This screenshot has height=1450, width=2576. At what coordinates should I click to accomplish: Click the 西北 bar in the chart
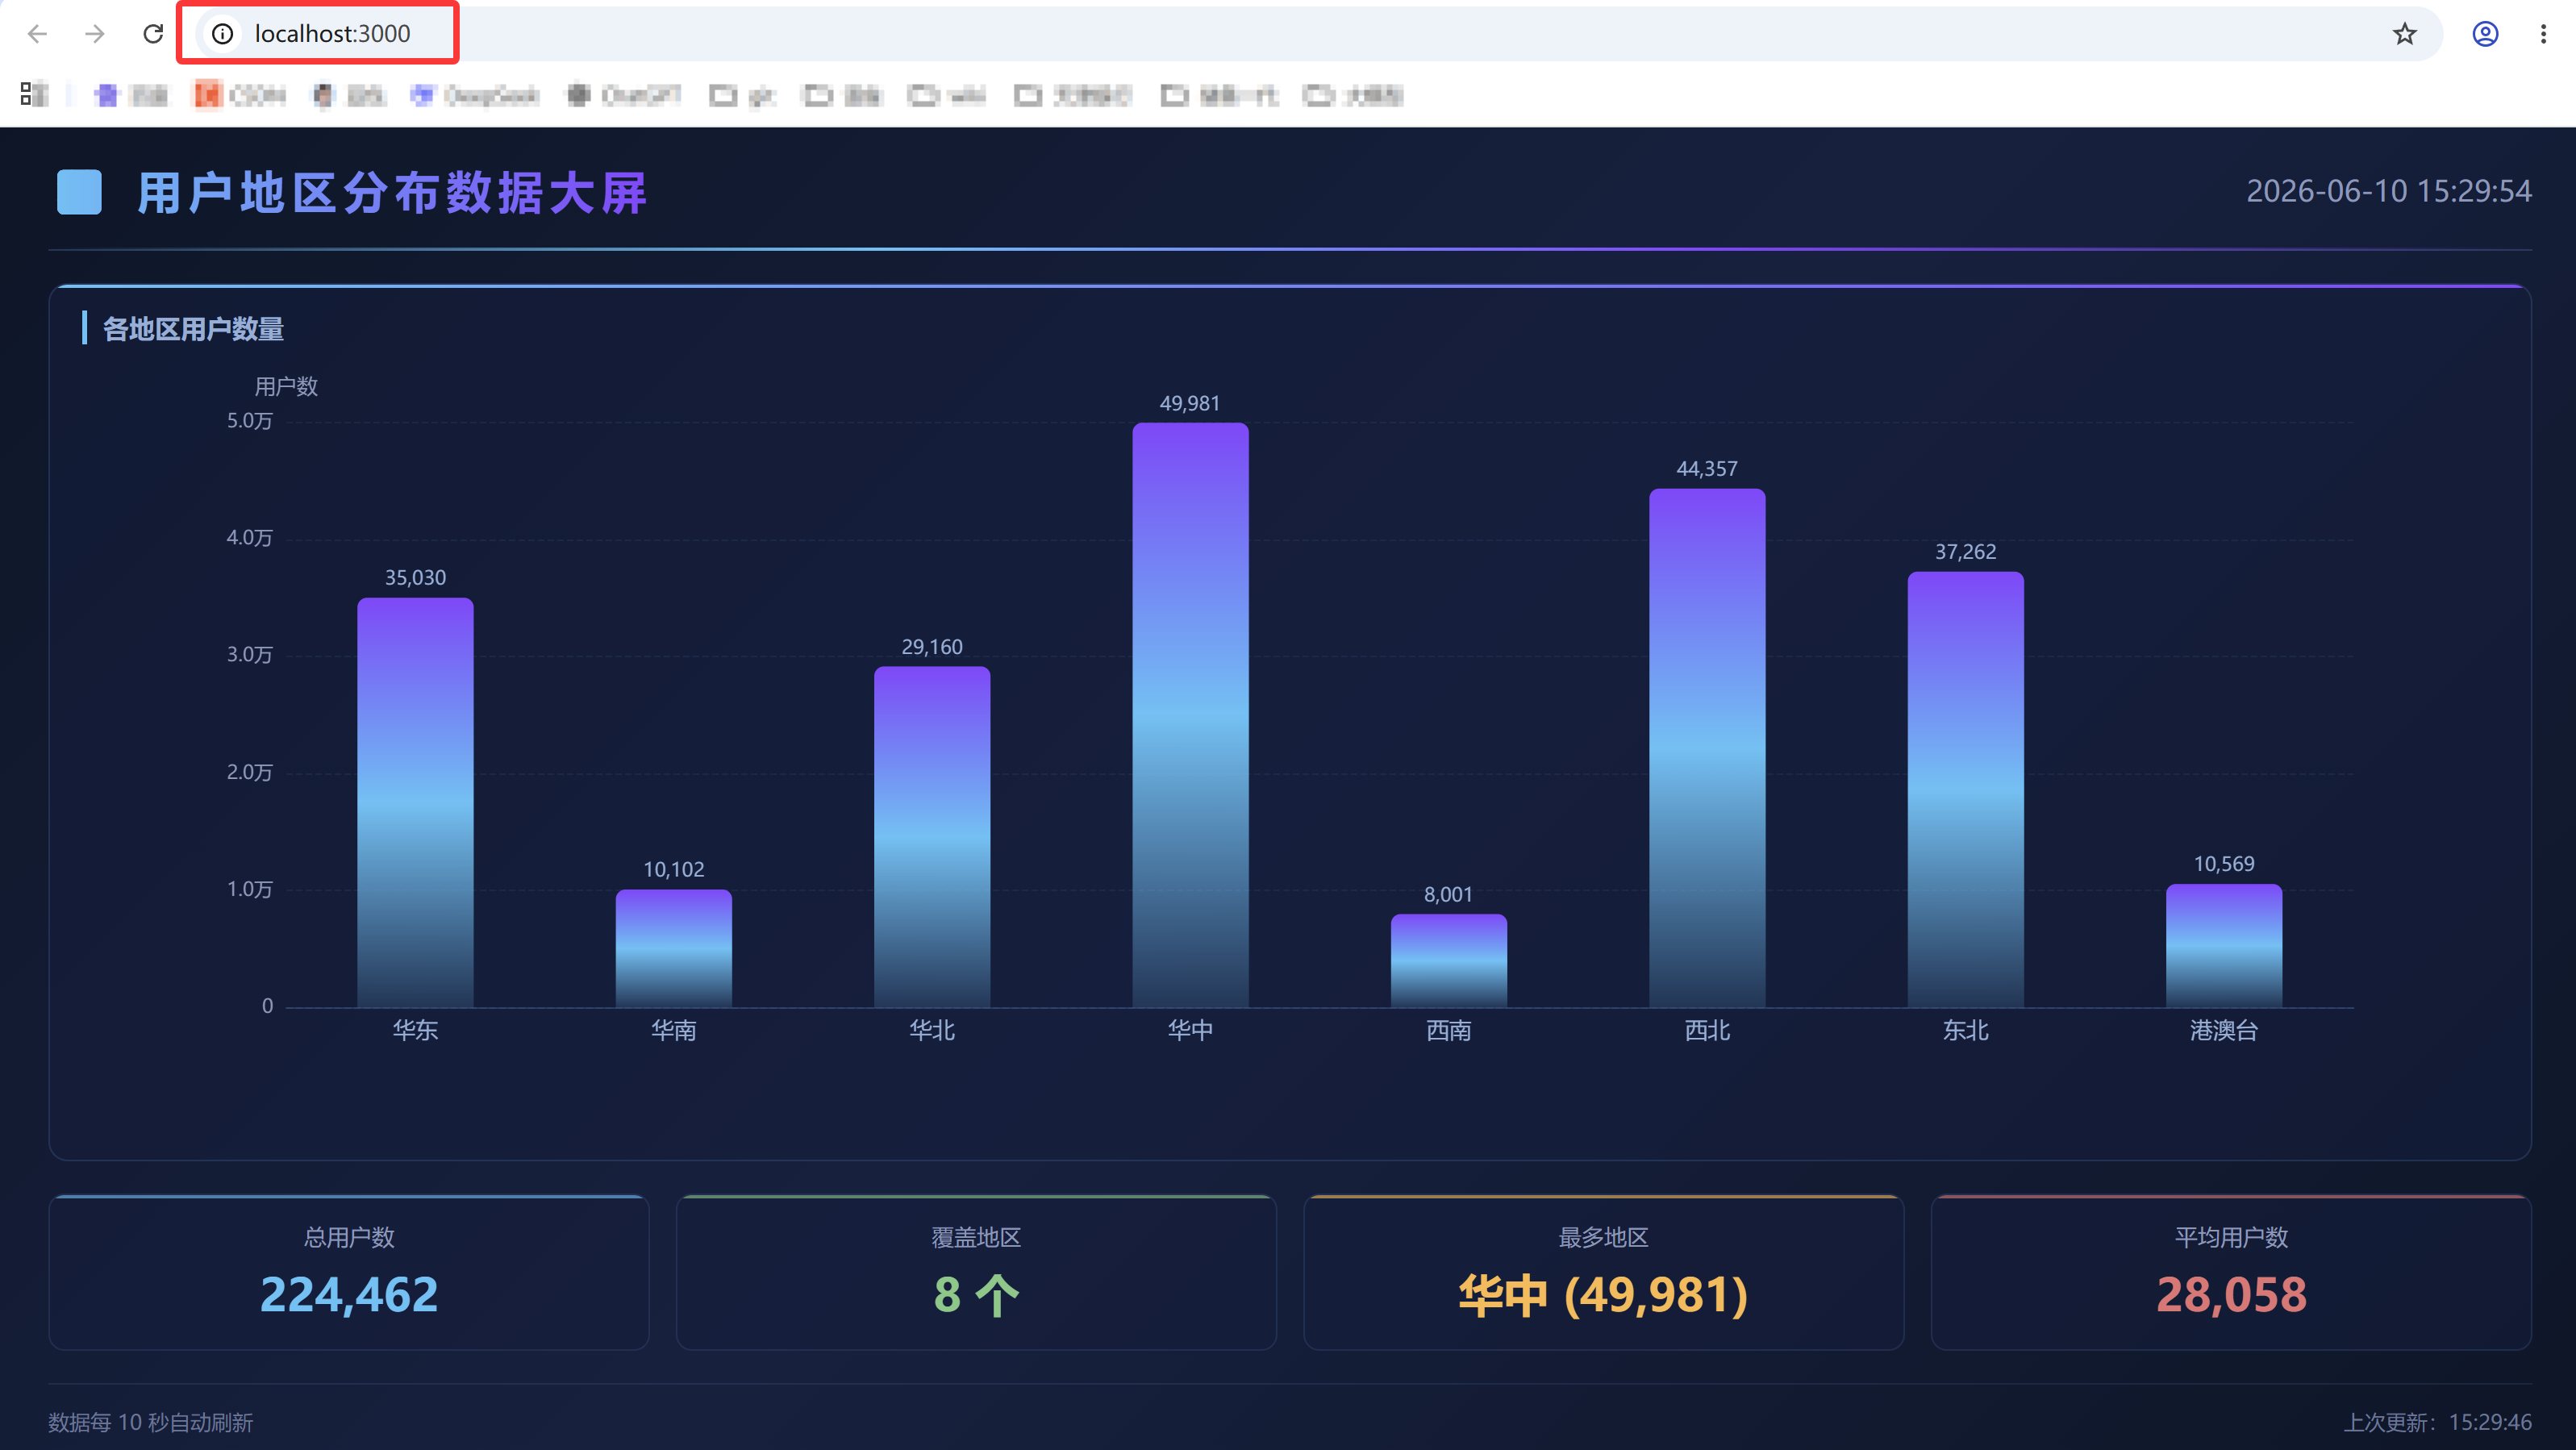pos(1707,748)
